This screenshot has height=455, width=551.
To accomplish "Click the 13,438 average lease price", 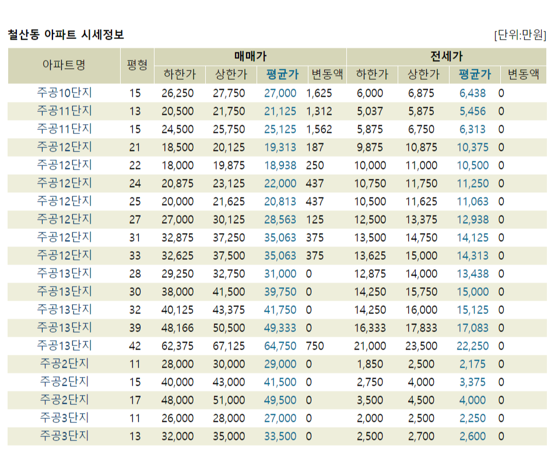I will click(473, 274).
